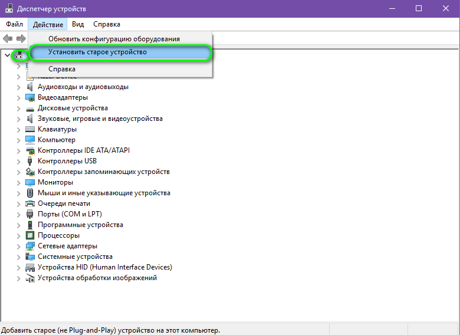Select the Системные устройства tree item
This screenshot has height=335, width=460.
coord(75,257)
